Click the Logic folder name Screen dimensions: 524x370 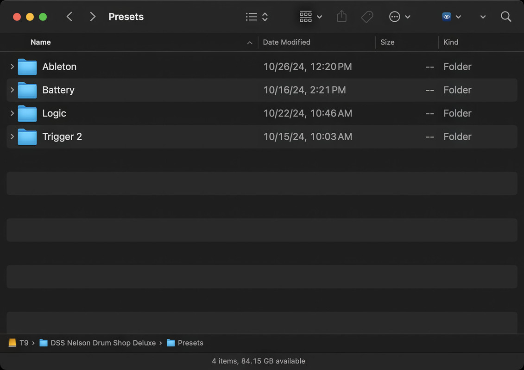[x=54, y=113]
